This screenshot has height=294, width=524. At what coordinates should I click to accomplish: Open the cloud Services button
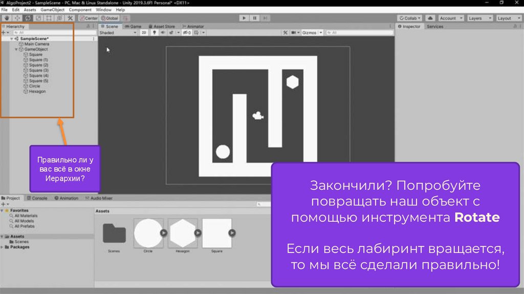click(430, 18)
